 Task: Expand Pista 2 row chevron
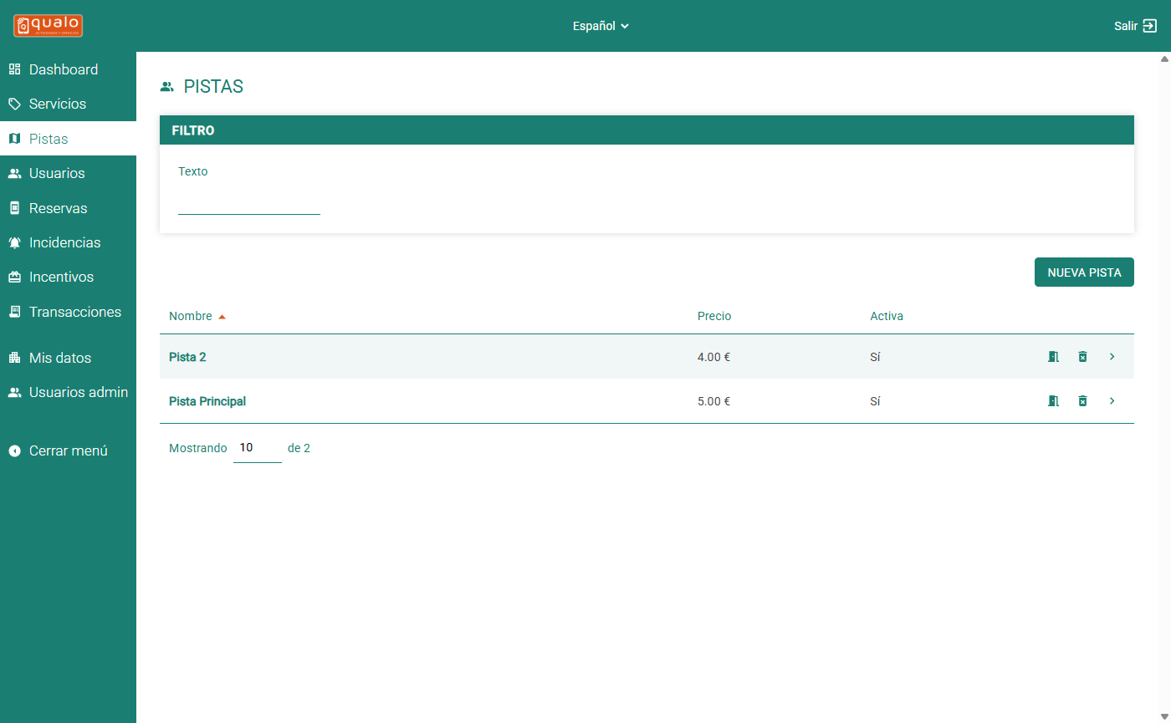pyautogui.click(x=1112, y=357)
